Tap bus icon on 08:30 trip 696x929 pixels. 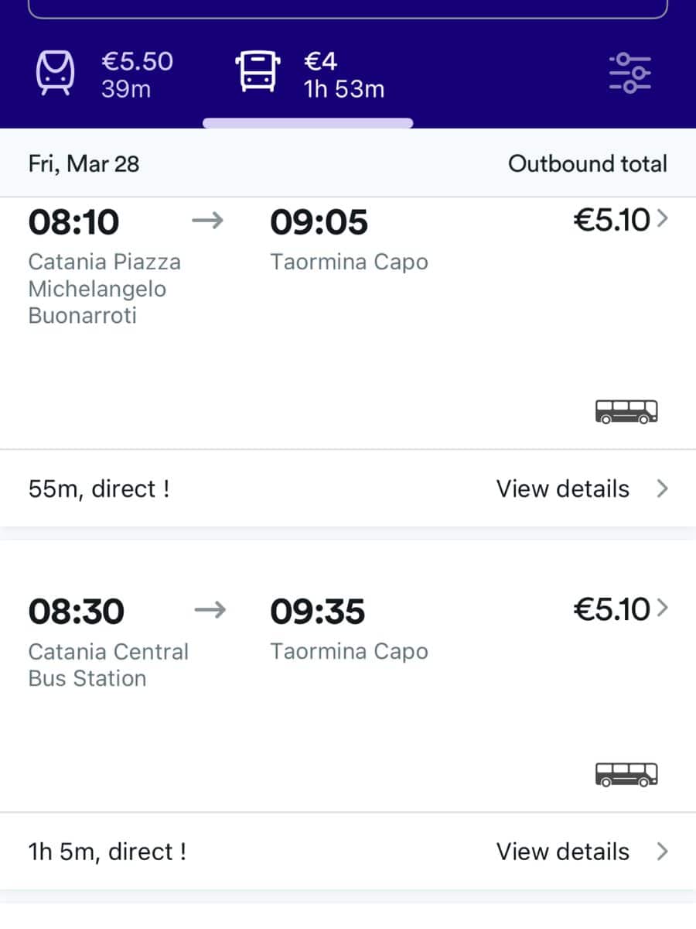tap(626, 774)
